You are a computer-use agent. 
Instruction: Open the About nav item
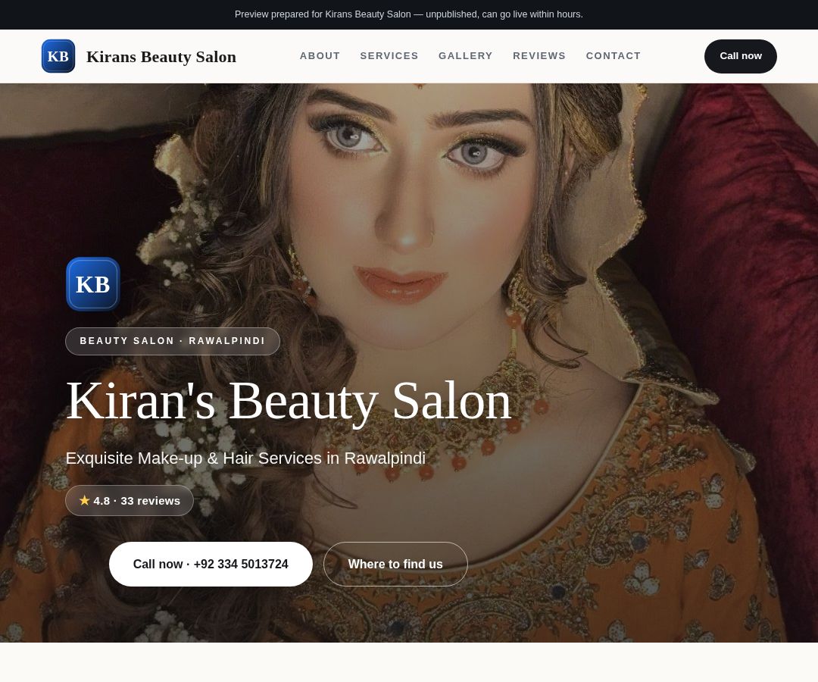[320, 56]
